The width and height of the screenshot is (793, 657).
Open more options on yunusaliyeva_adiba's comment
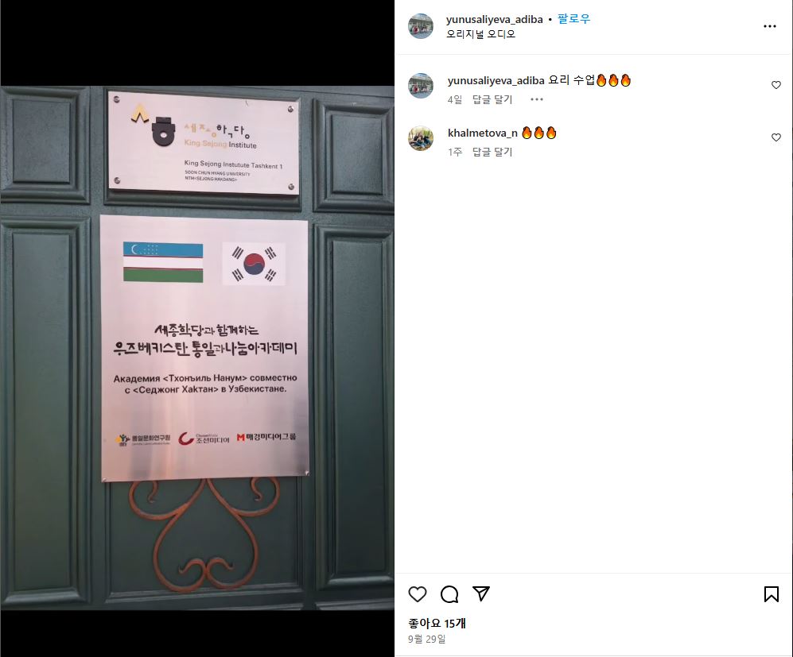point(537,99)
